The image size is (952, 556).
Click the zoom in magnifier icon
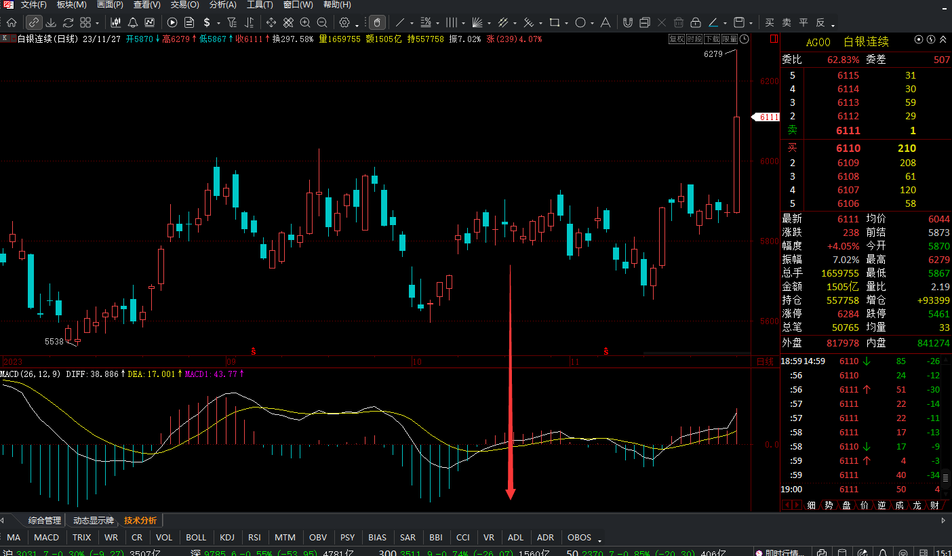305,22
